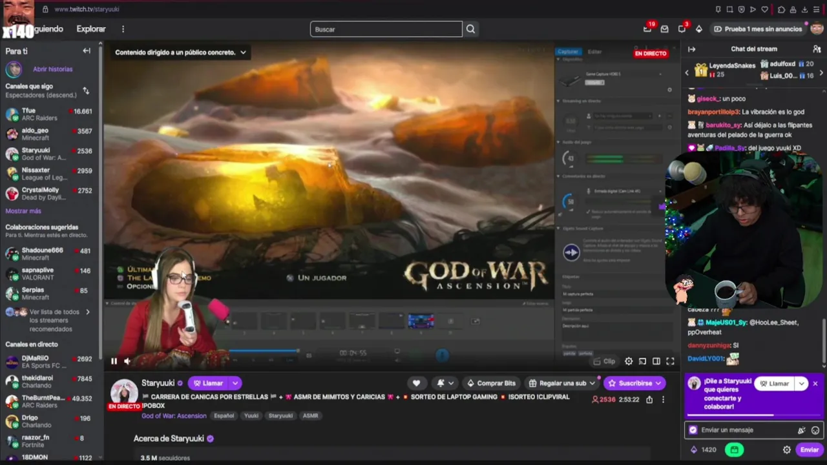Select the ASMR tag
827x465 pixels.
(x=311, y=416)
